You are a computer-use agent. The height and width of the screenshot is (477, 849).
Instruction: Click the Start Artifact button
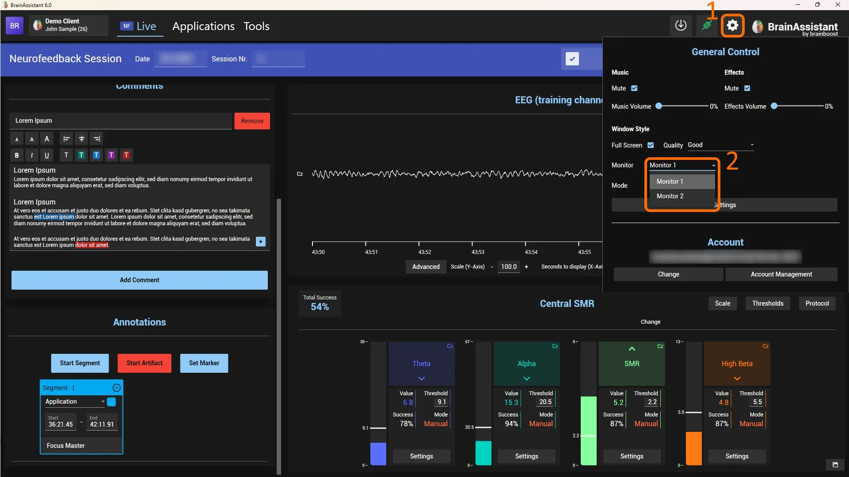[145, 363]
